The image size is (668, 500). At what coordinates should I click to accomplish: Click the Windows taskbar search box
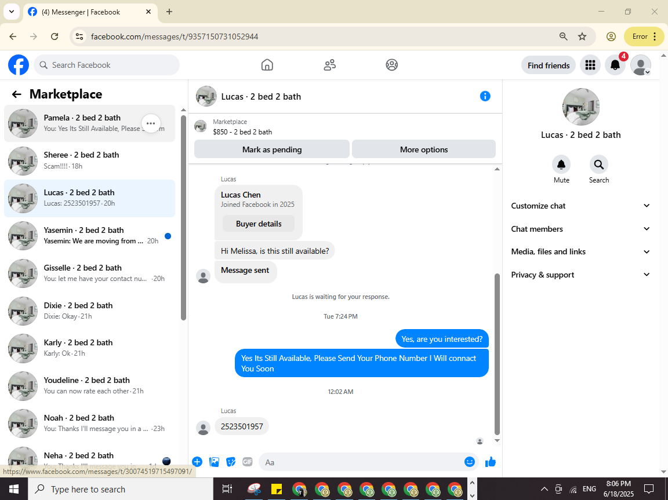121,489
